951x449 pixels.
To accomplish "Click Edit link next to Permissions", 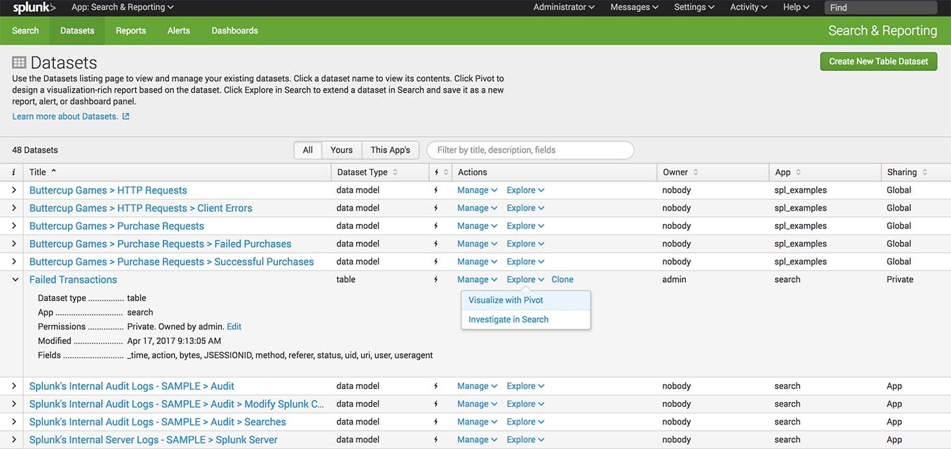I will click(234, 326).
